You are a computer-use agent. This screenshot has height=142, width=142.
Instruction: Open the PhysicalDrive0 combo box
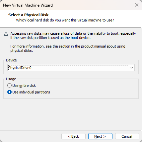71,68
